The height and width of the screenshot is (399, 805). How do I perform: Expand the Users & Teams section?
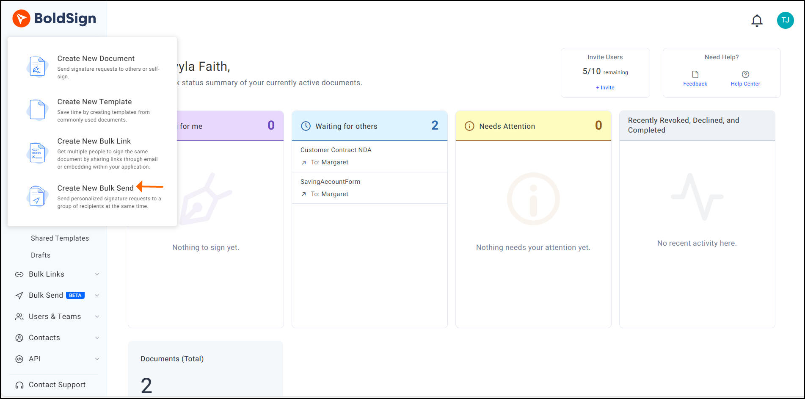tap(98, 316)
